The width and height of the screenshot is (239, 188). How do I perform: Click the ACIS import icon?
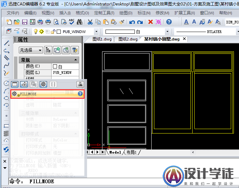pos(32,22)
